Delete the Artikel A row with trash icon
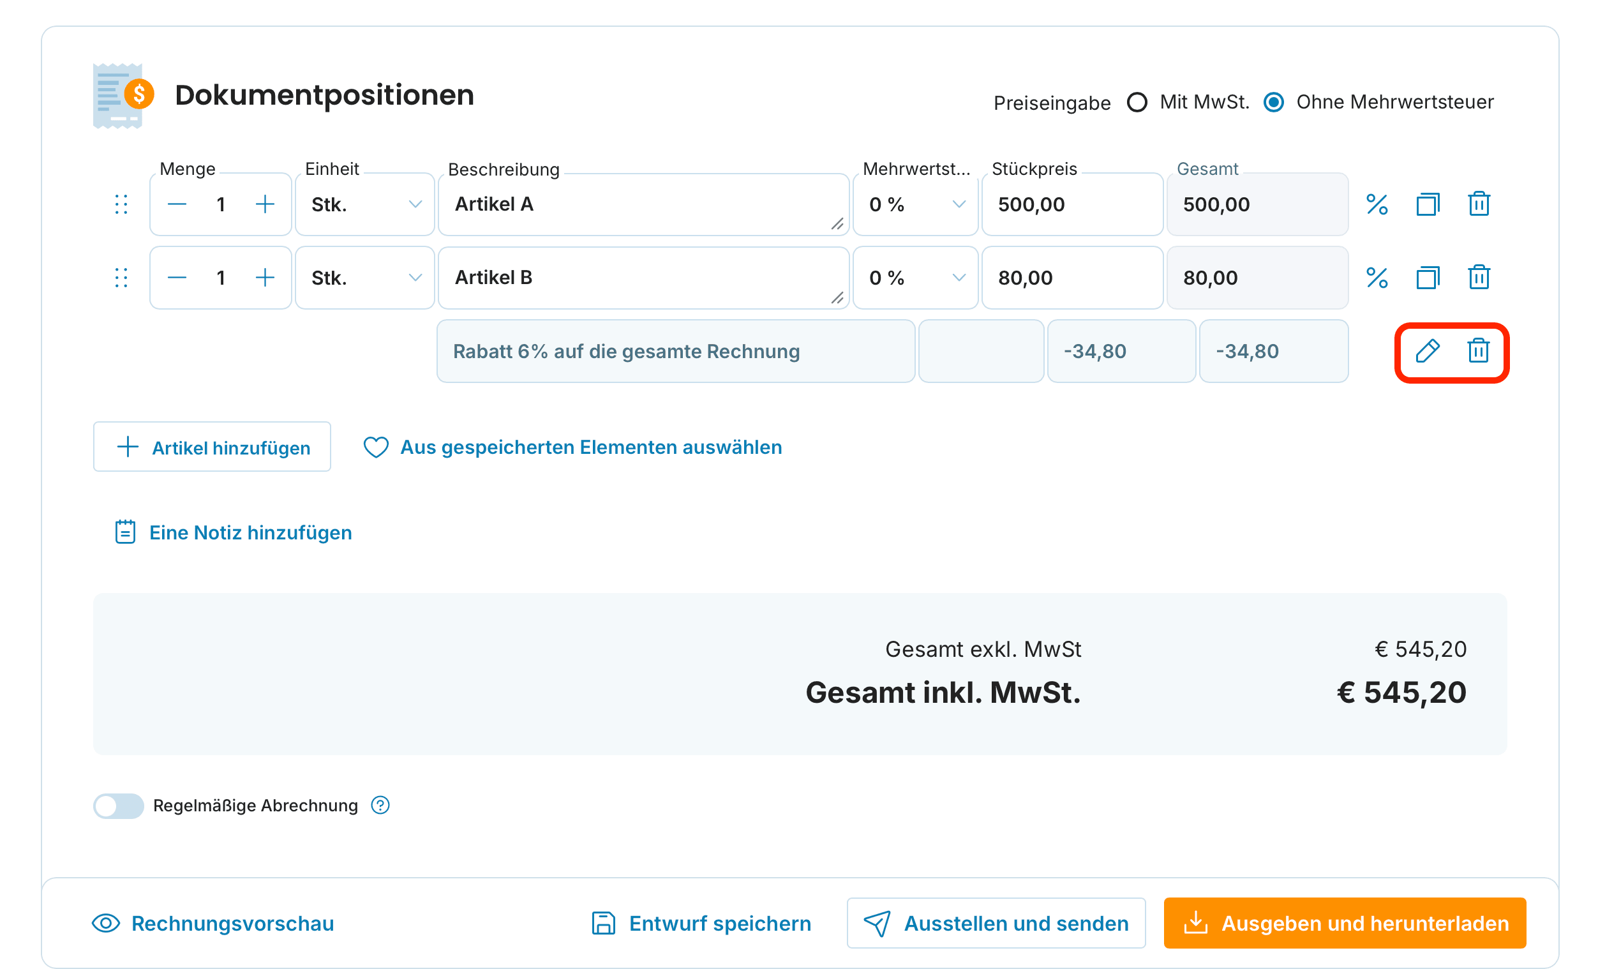The image size is (1598, 969). pyautogui.click(x=1479, y=204)
